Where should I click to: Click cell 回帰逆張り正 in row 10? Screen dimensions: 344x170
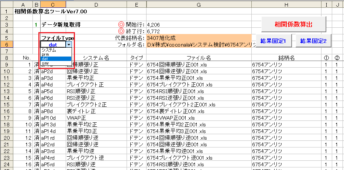coord(96,71)
